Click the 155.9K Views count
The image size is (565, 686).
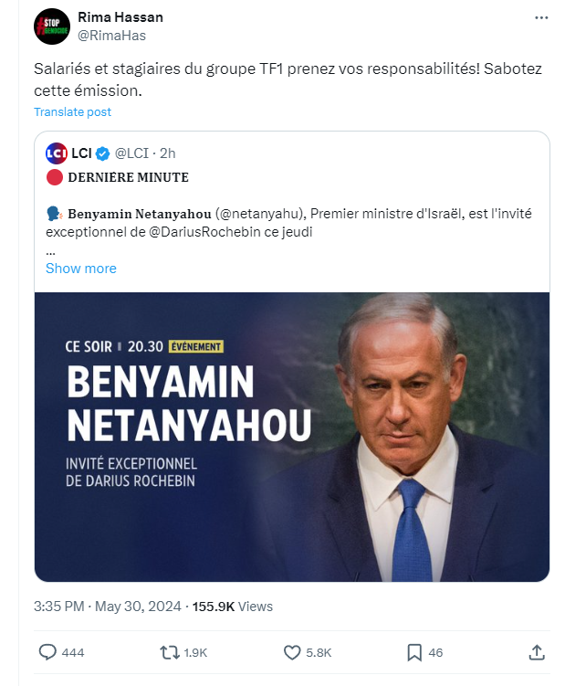[x=232, y=606]
